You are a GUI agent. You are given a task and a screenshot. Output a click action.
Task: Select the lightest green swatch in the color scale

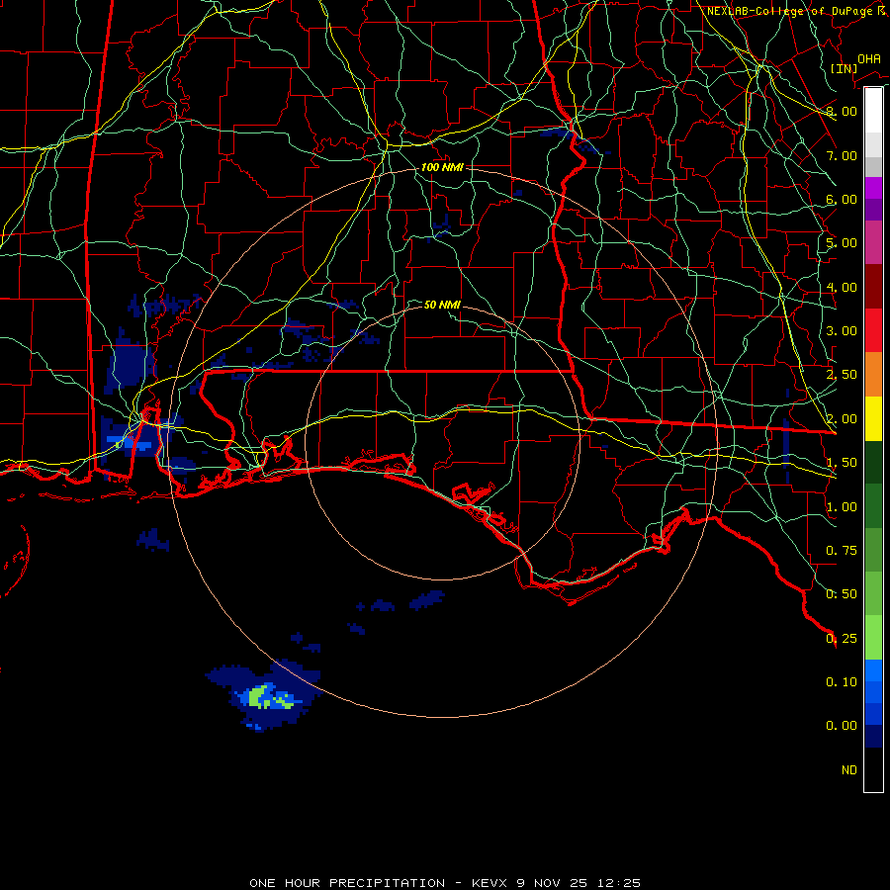tap(873, 638)
